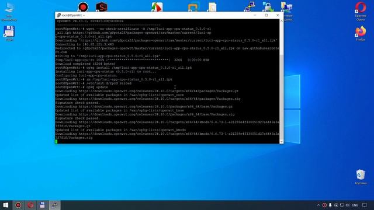Click the round shield tray icon
The width and height of the screenshot is (374, 210).
pyautogui.click(x=336, y=205)
